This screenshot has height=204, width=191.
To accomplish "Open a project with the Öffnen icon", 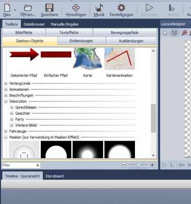I will point(28,8).
